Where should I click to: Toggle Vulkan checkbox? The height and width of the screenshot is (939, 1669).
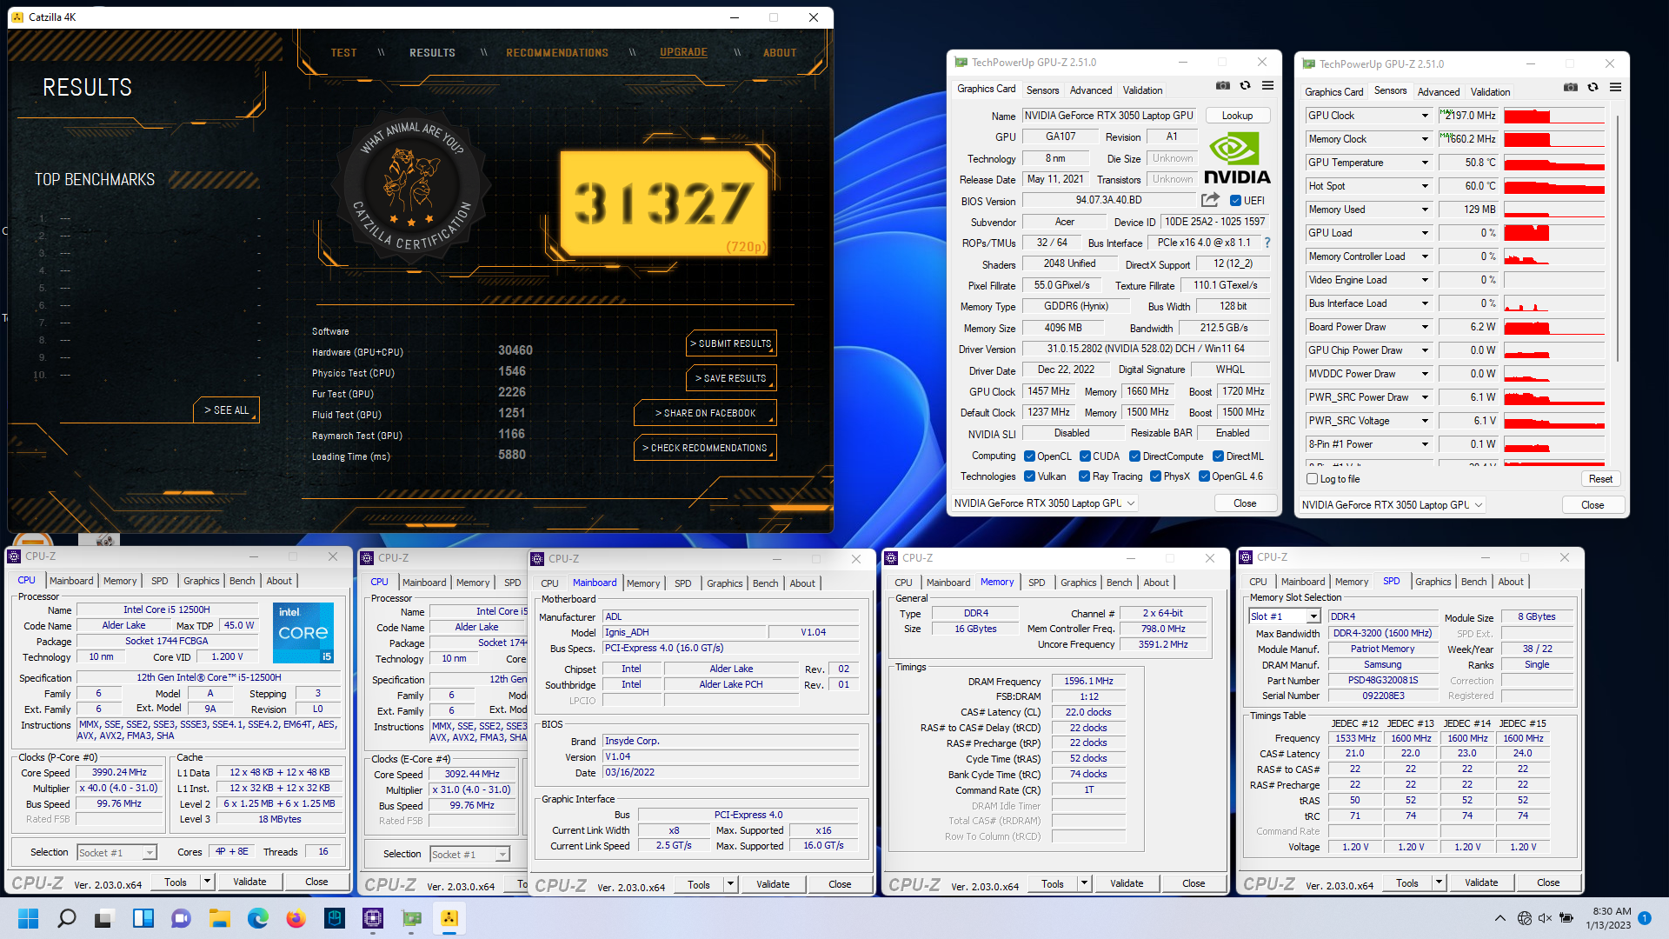point(1029,476)
